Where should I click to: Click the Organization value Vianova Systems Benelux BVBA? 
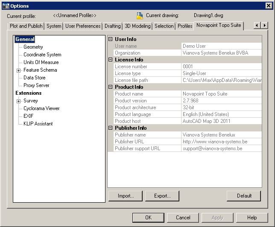click(222, 53)
